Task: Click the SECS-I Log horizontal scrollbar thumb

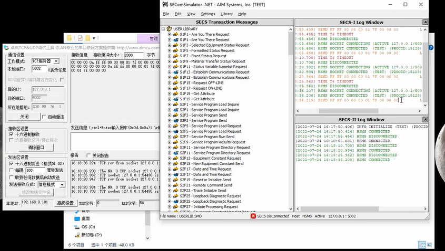Action: coord(349,111)
